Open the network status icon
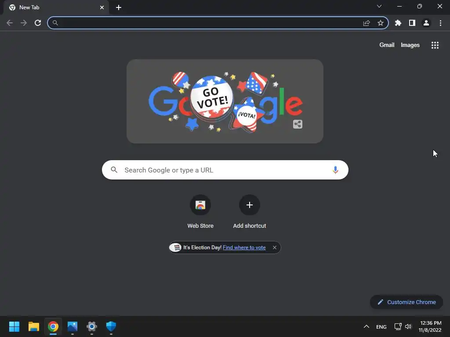Image resolution: width=450 pixels, height=337 pixels. click(398, 326)
